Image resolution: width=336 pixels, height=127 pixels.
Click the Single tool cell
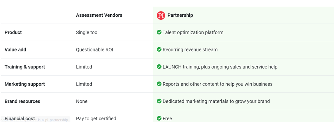(x=87, y=32)
